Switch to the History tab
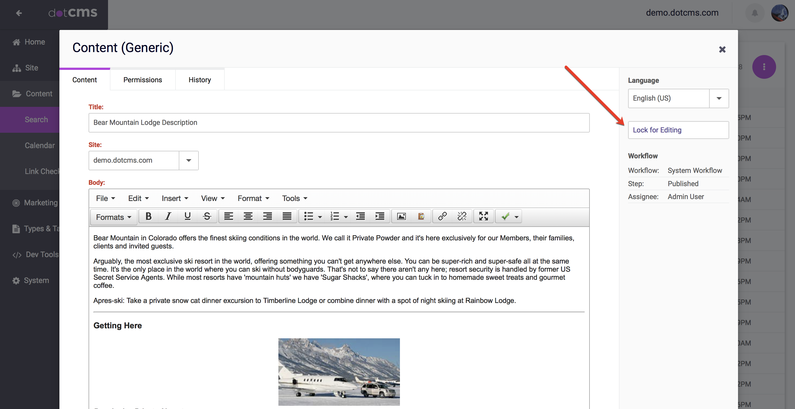Viewport: 795px width, 409px height. (199, 79)
